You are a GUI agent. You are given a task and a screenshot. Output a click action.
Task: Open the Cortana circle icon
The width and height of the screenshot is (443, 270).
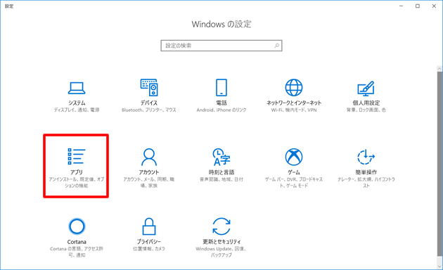coord(77,226)
